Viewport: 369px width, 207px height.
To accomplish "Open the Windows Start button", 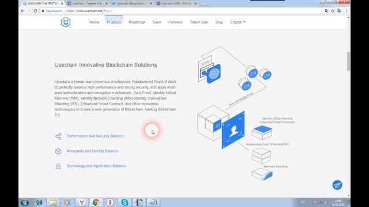I will point(24,202).
